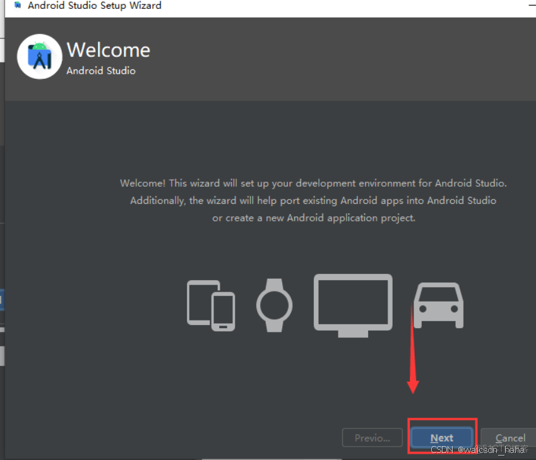536x460 pixels.
Task: Click the small blue icon on the left edge
Action: [2, 301]
